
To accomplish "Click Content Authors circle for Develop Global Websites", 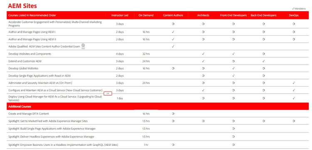I will [x=173, y=68].
